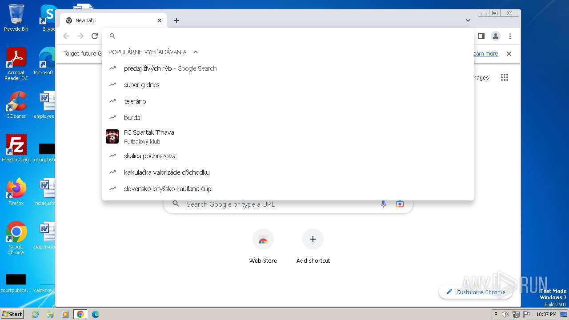The height and width of the screenshot is (320, 569).
Task: Click the Customize Chrome button
Action: coord(476,292)
